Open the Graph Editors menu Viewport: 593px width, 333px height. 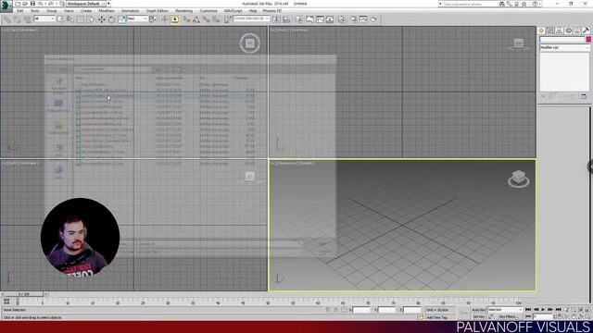pyautogui.click(x=158, y=11)
